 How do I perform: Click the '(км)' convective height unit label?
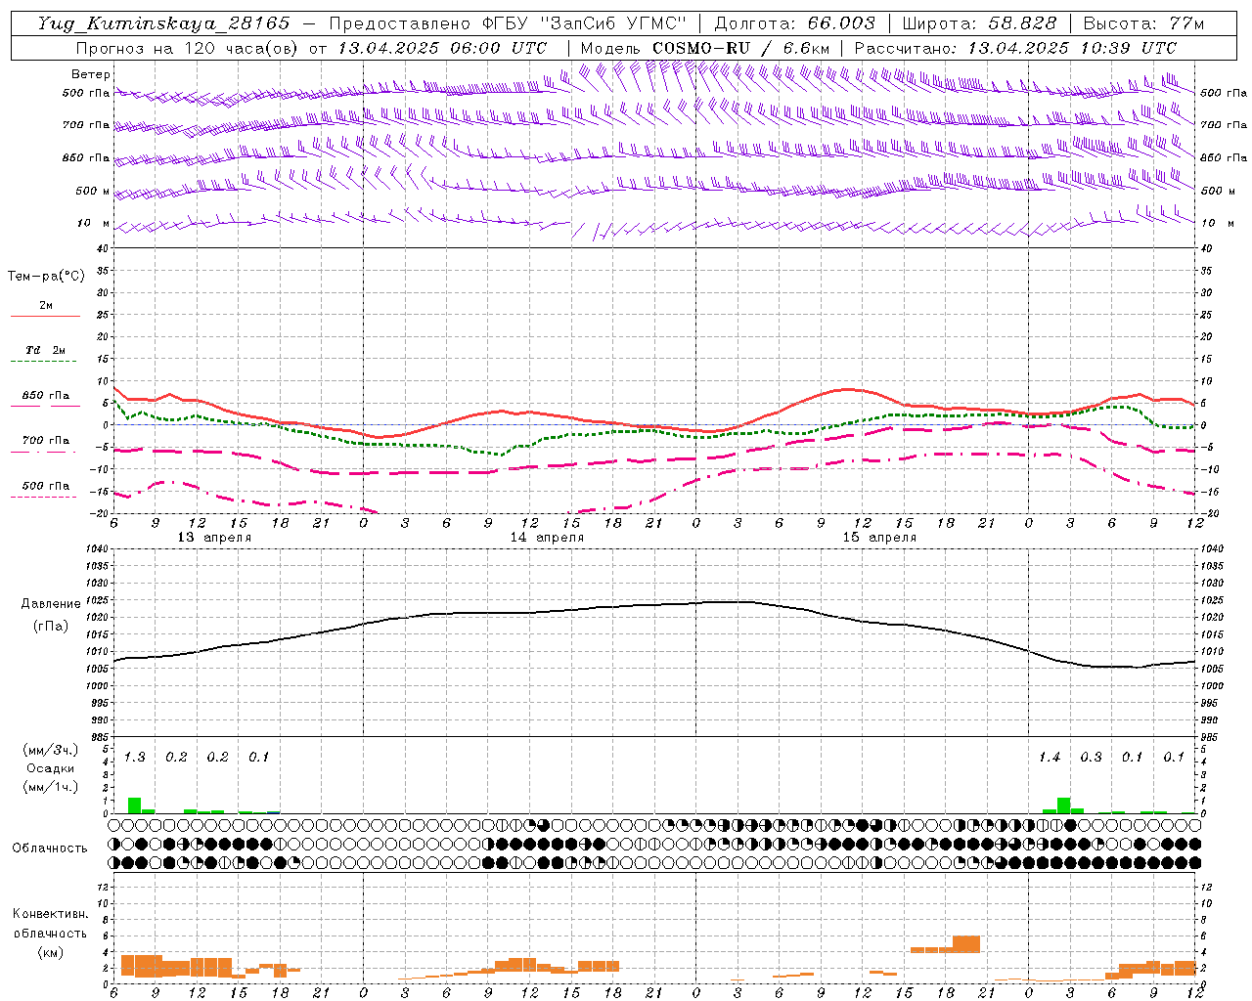coord(50,952)
